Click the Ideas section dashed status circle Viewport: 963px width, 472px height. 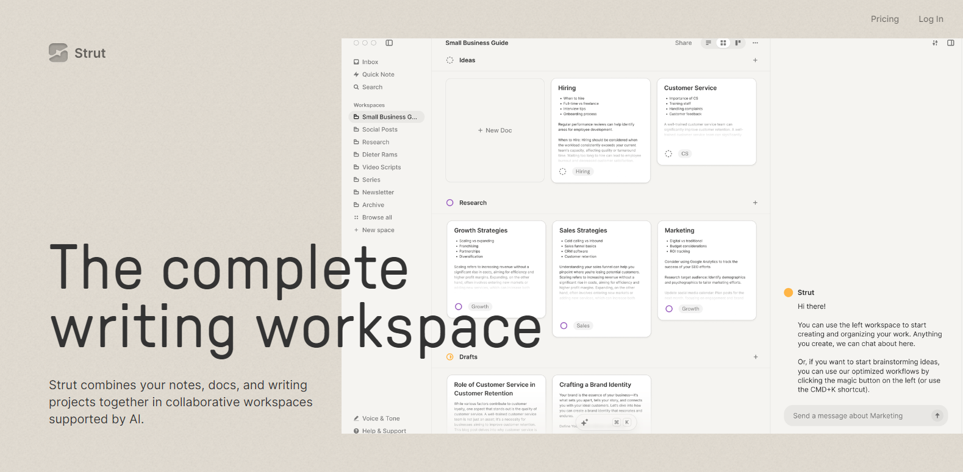tap(449, 60)
